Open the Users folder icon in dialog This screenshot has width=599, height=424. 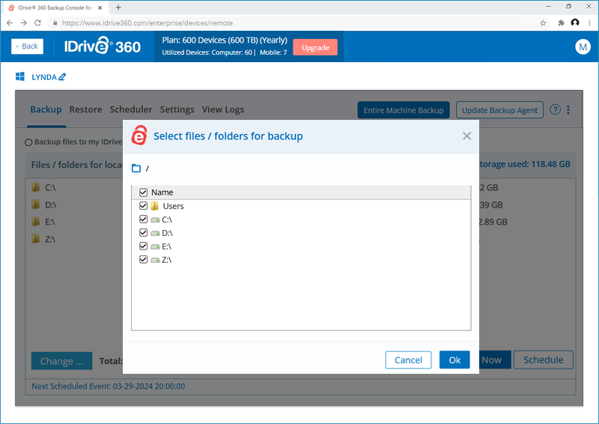[155, 206]
